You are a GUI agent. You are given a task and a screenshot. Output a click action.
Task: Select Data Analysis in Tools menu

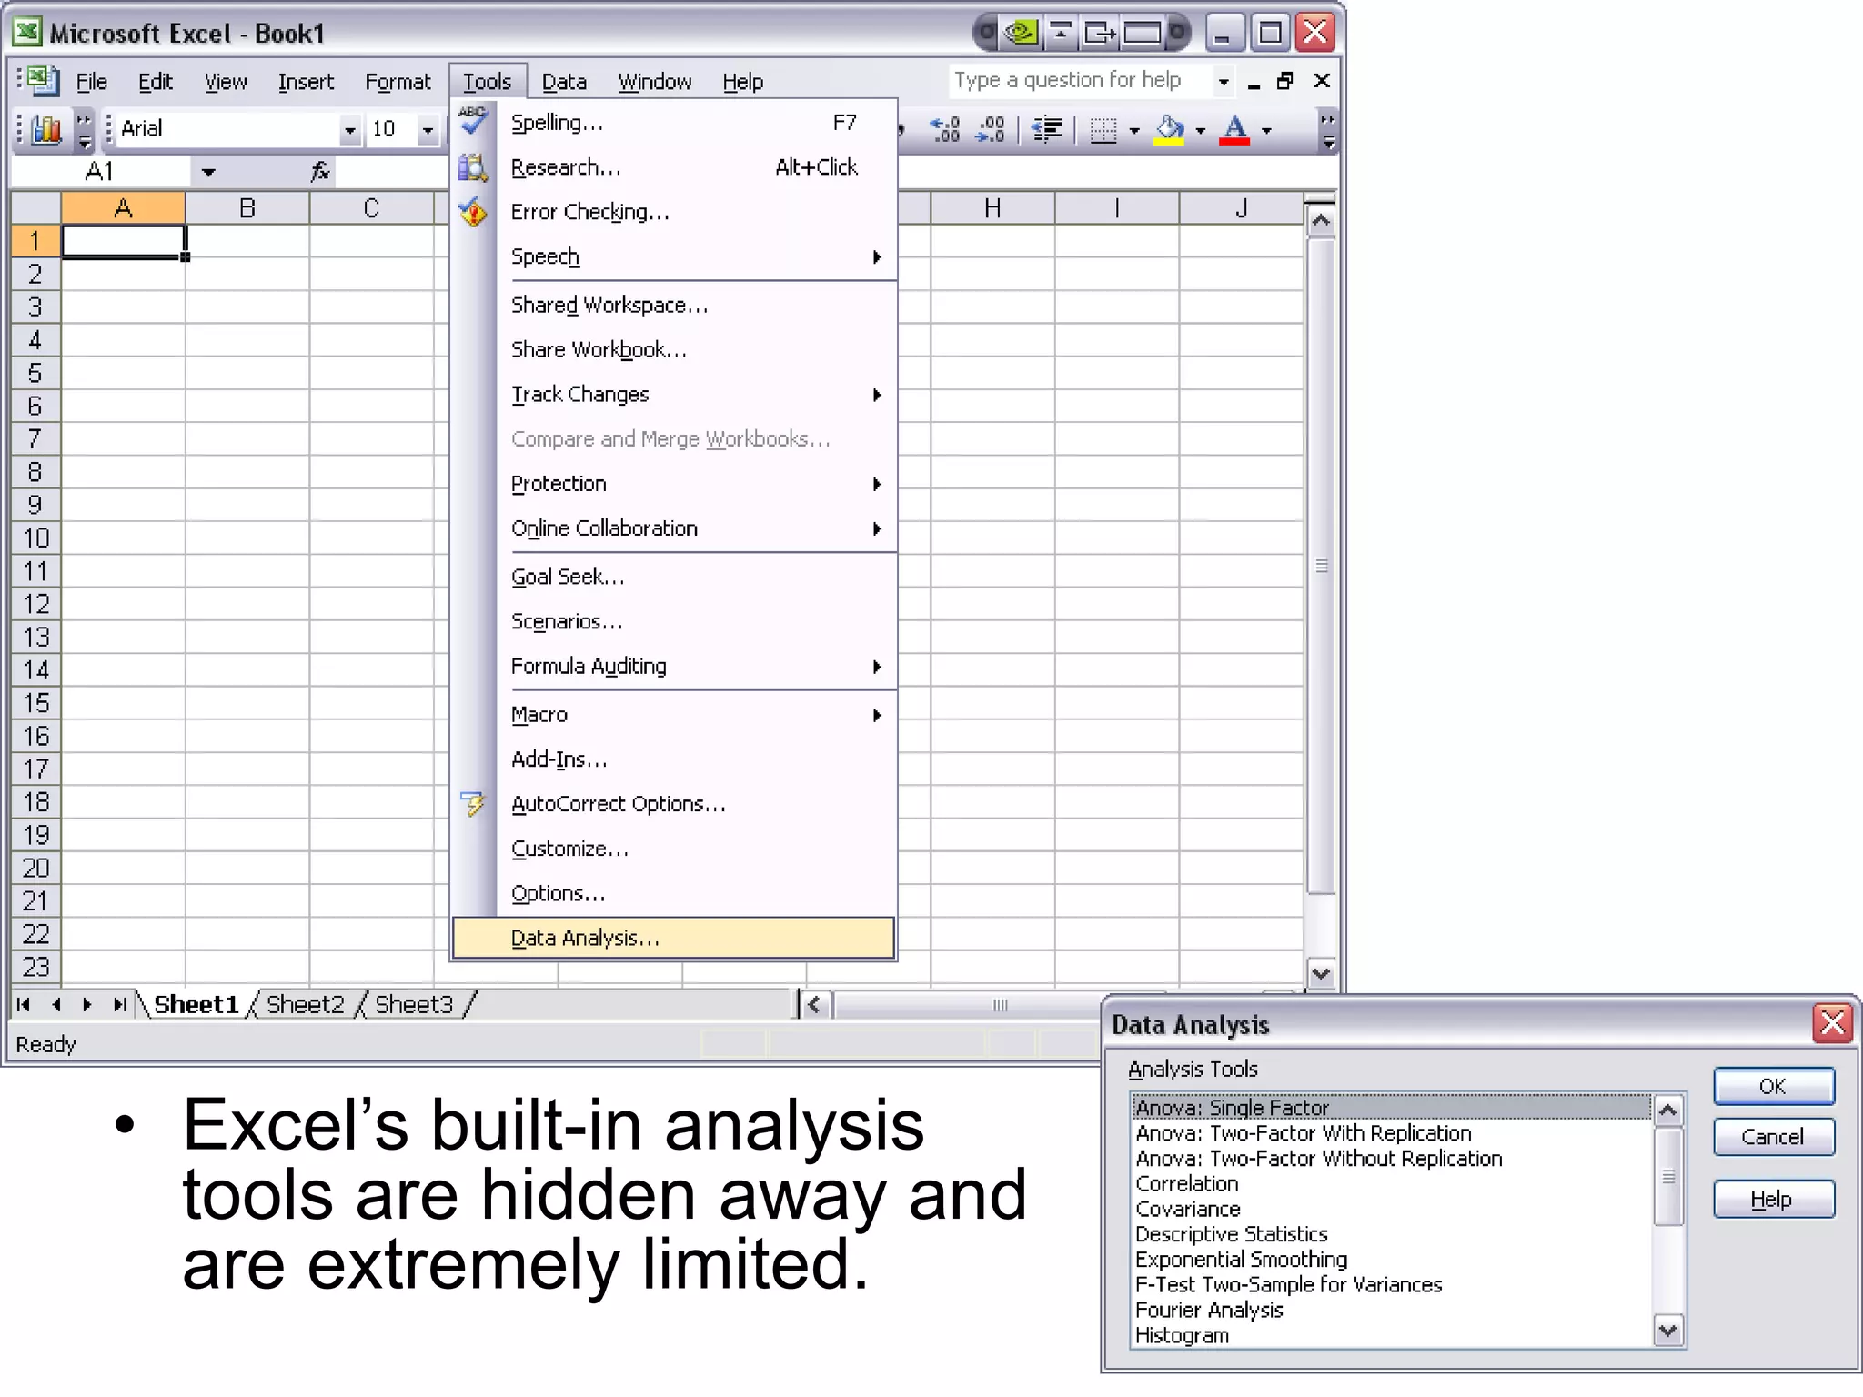coord(673,938)
